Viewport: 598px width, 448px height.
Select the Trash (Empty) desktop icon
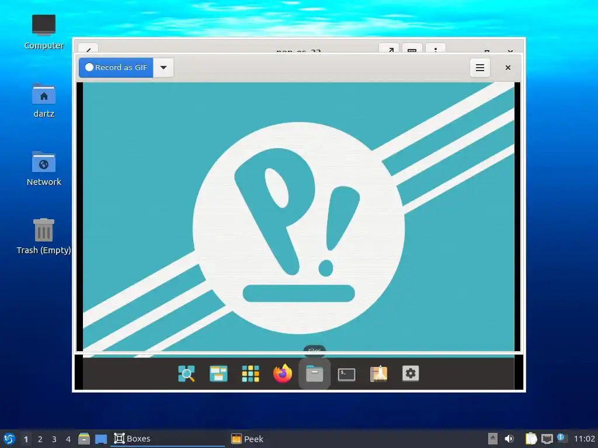point(44,236)
